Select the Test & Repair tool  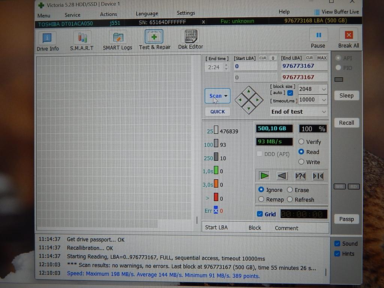(154, 40)
